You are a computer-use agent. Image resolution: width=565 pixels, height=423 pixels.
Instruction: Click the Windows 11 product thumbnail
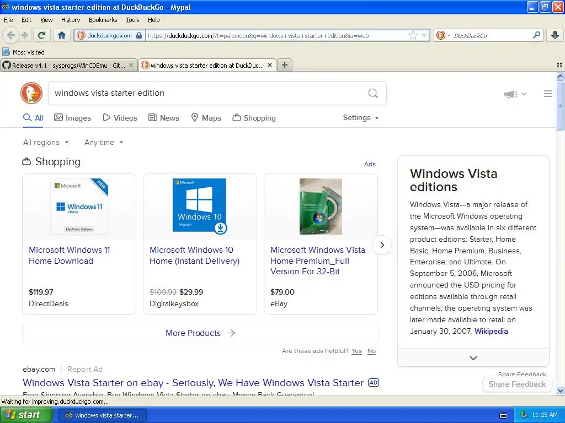[79, 207]
